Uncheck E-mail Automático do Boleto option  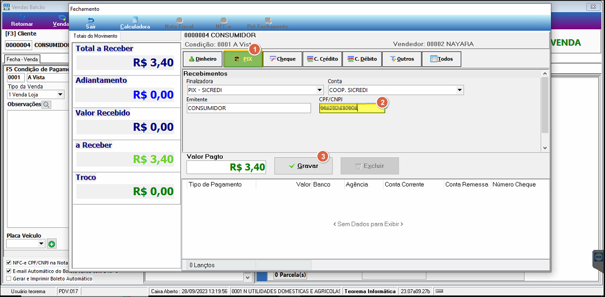pos(9,271)
